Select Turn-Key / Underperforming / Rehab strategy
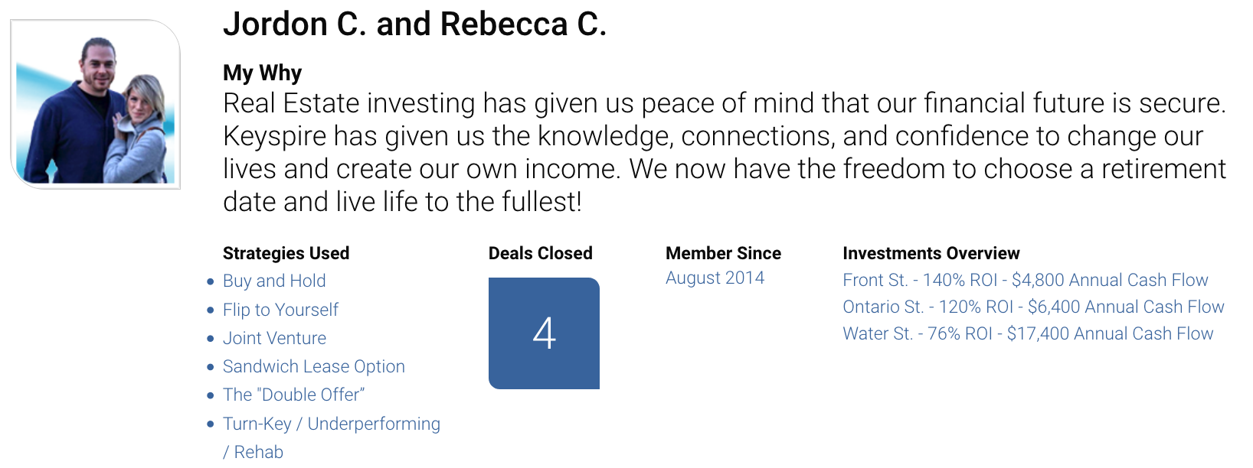The width and height of the screenshot is (1253, 468). (x=331, y=437)
